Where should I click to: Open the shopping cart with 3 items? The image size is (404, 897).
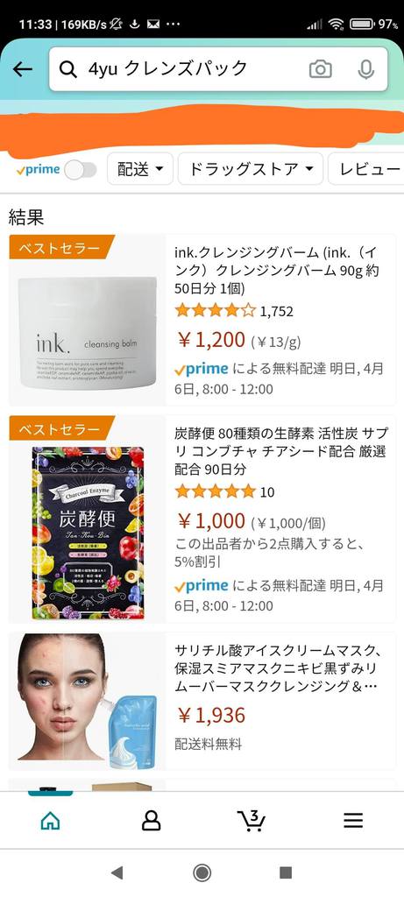252,820
